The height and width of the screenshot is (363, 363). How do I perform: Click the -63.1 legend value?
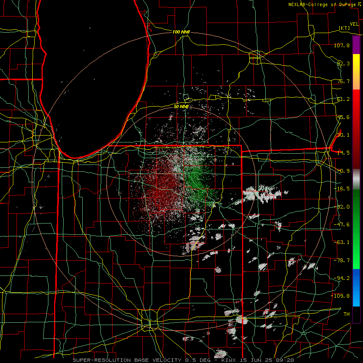click(x=342, y=242)
